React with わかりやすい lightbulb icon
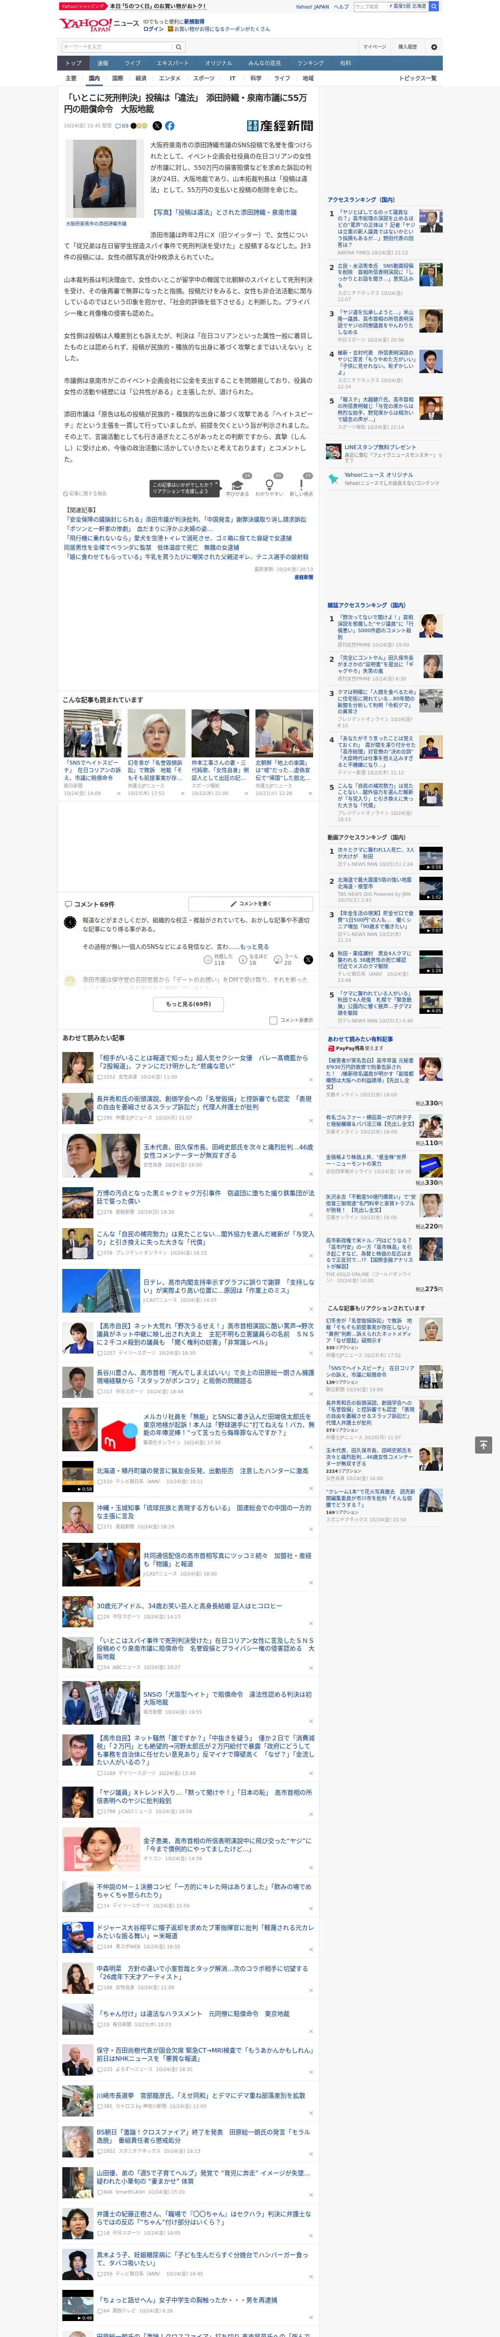 (x=269, y=485)
